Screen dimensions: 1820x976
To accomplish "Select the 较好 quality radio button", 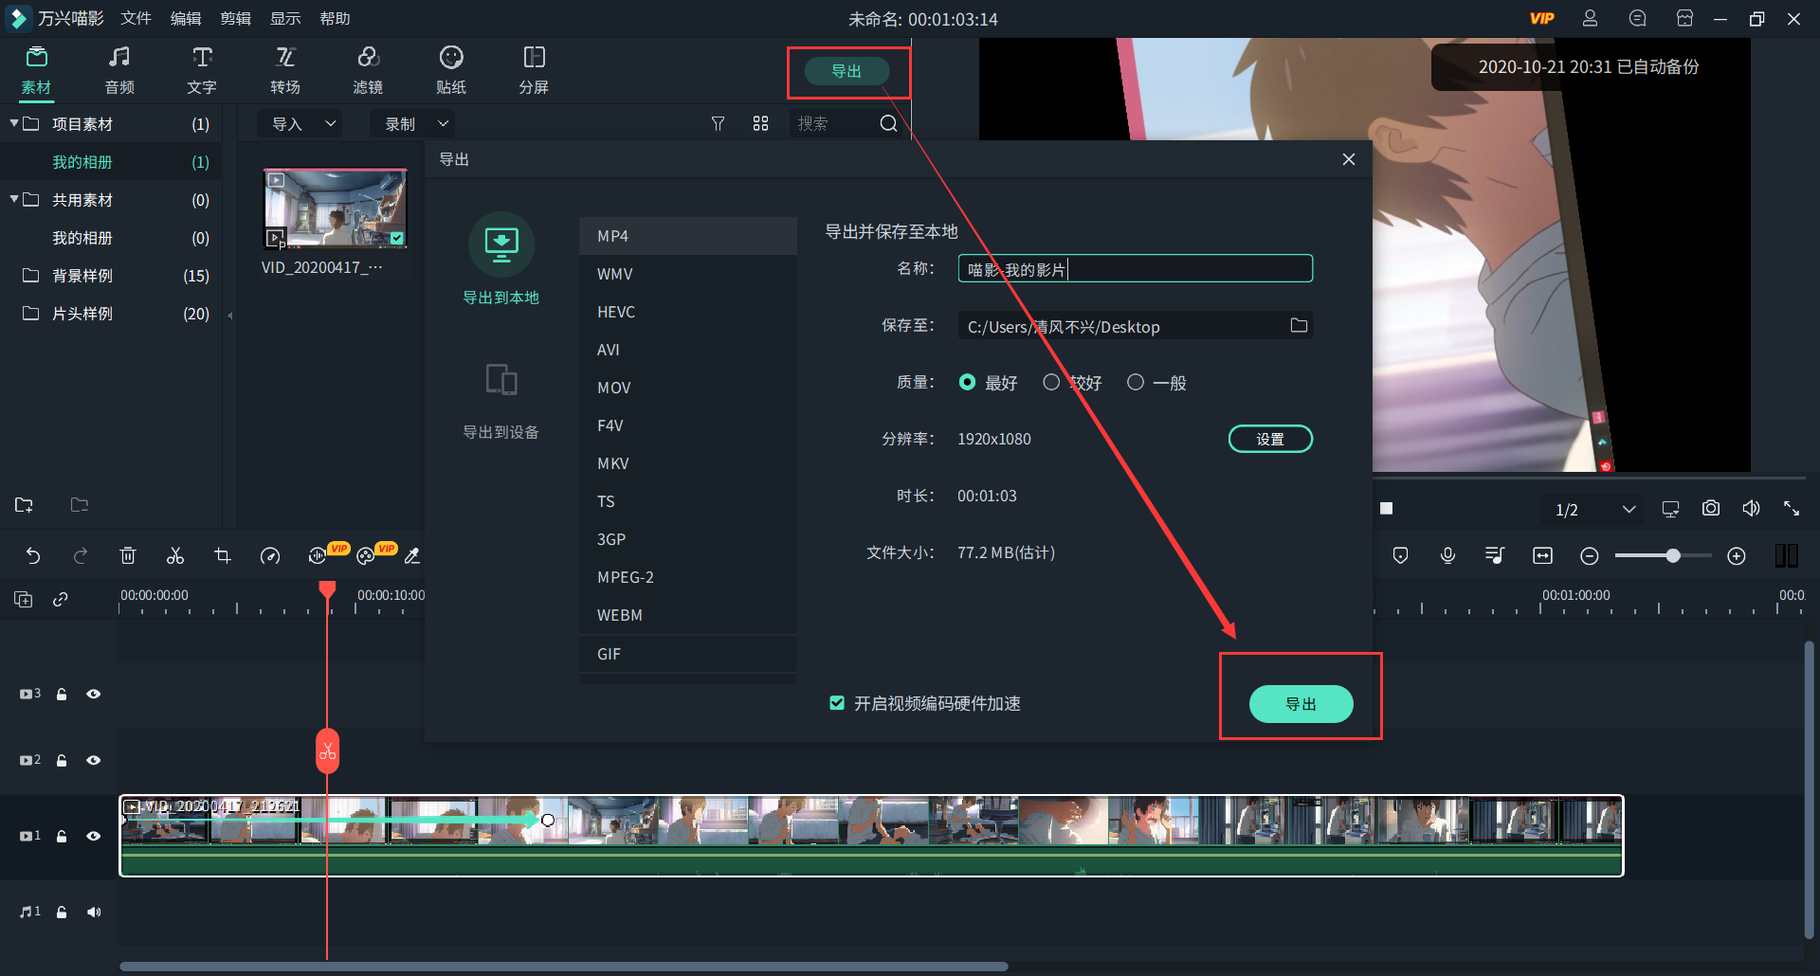I will point(1051,382).
